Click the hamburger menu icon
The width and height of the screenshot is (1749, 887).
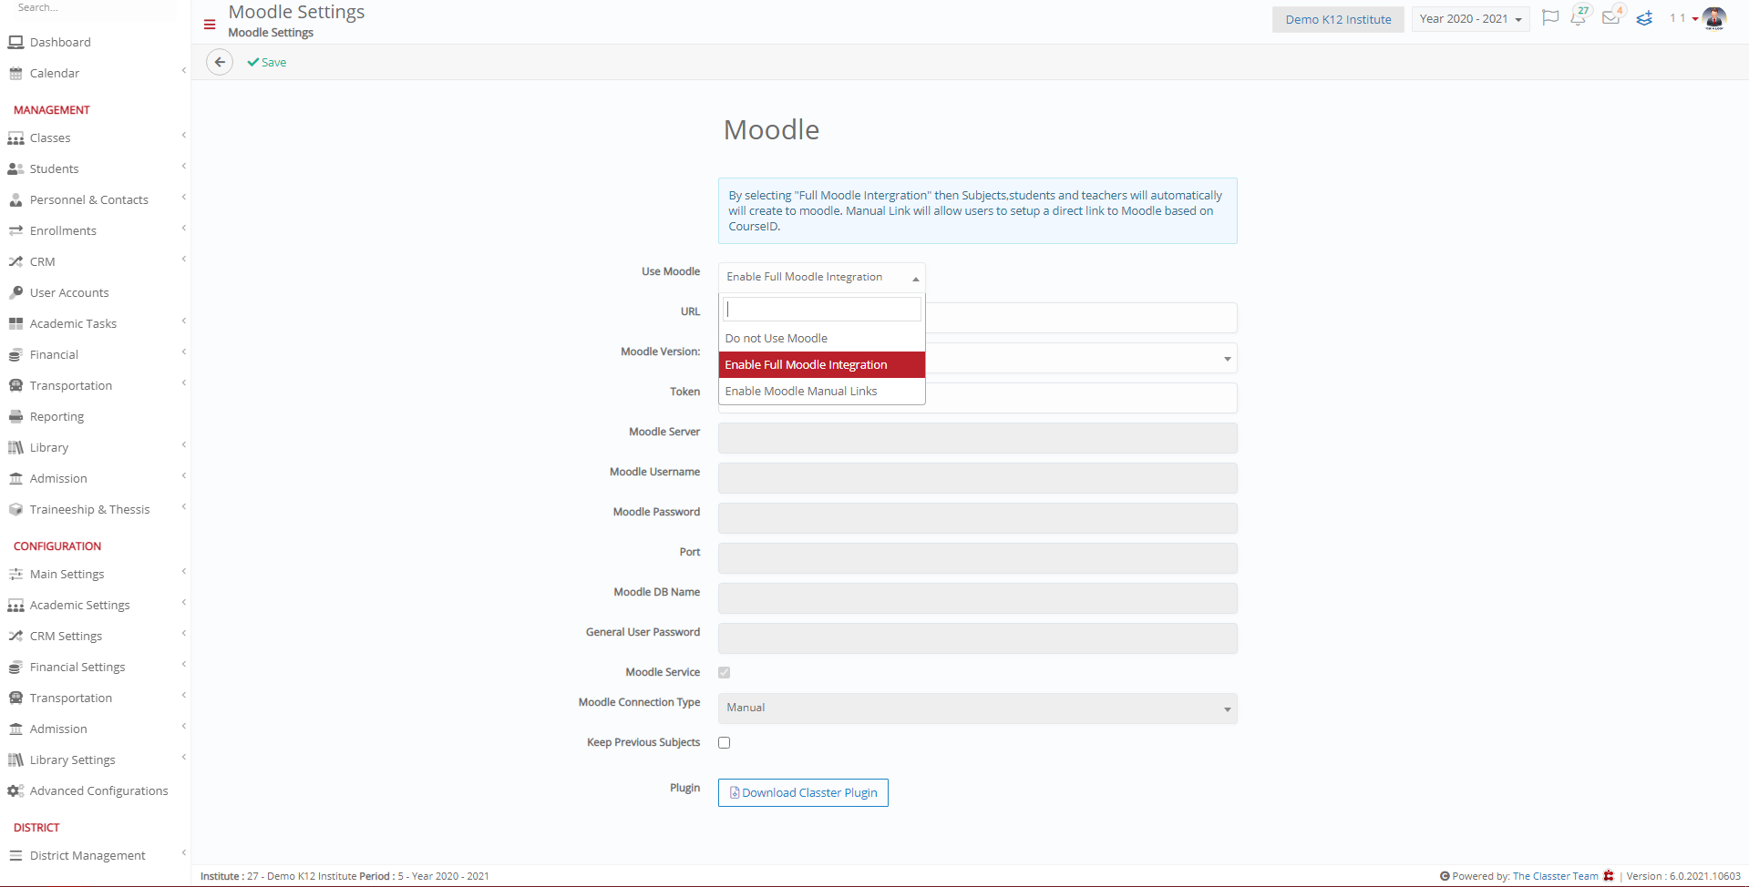(210, 25)
